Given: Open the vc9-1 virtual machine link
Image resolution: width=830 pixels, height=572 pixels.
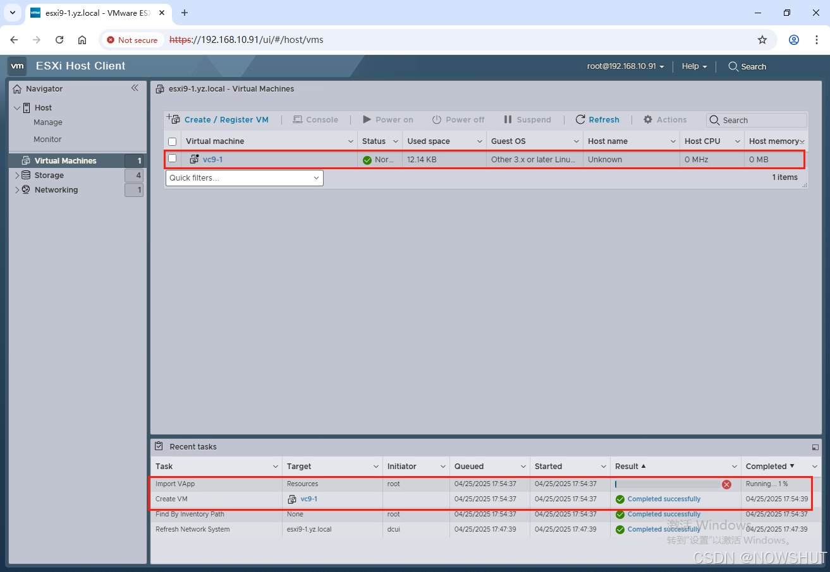Looking at the screenshot, I should (x=212, y=160).
